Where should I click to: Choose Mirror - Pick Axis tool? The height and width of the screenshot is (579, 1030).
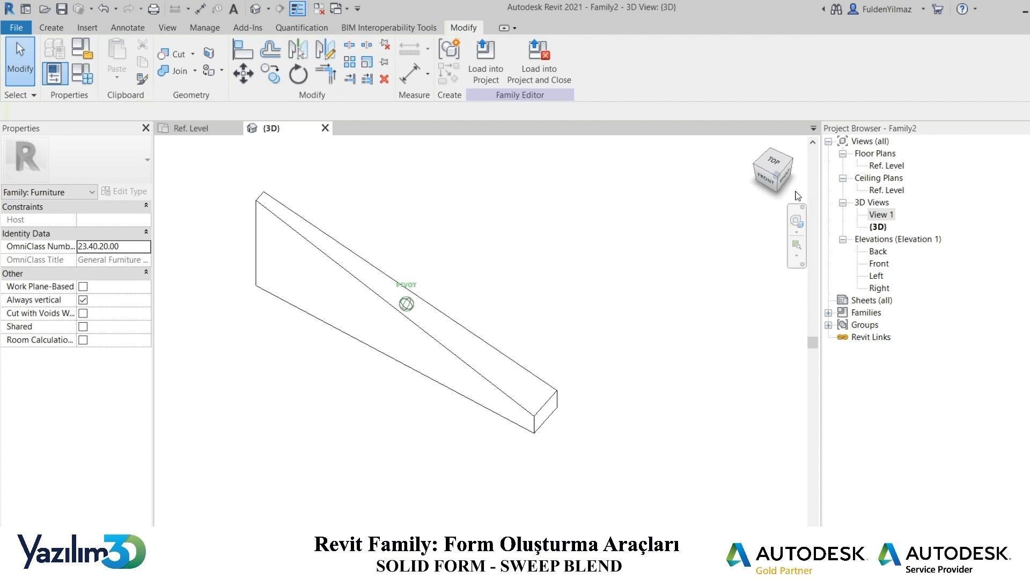click(298, 49)
